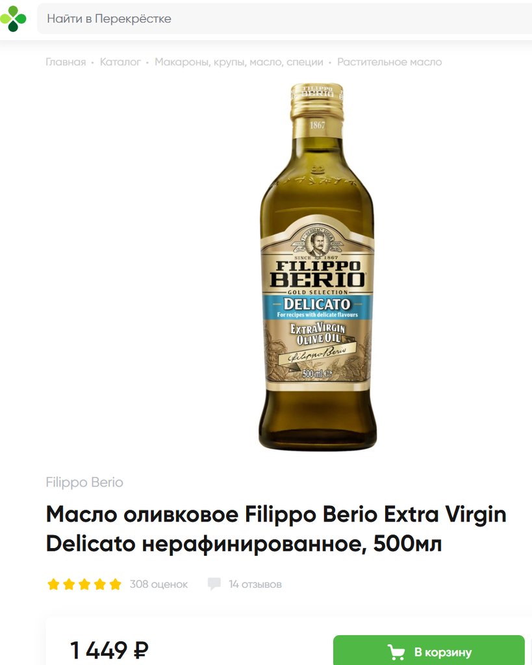
Task: Select the first rating star
Action: tap(53, 584)
